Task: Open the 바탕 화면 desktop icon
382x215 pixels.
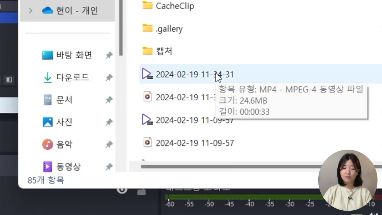Action: coord(47,55)
